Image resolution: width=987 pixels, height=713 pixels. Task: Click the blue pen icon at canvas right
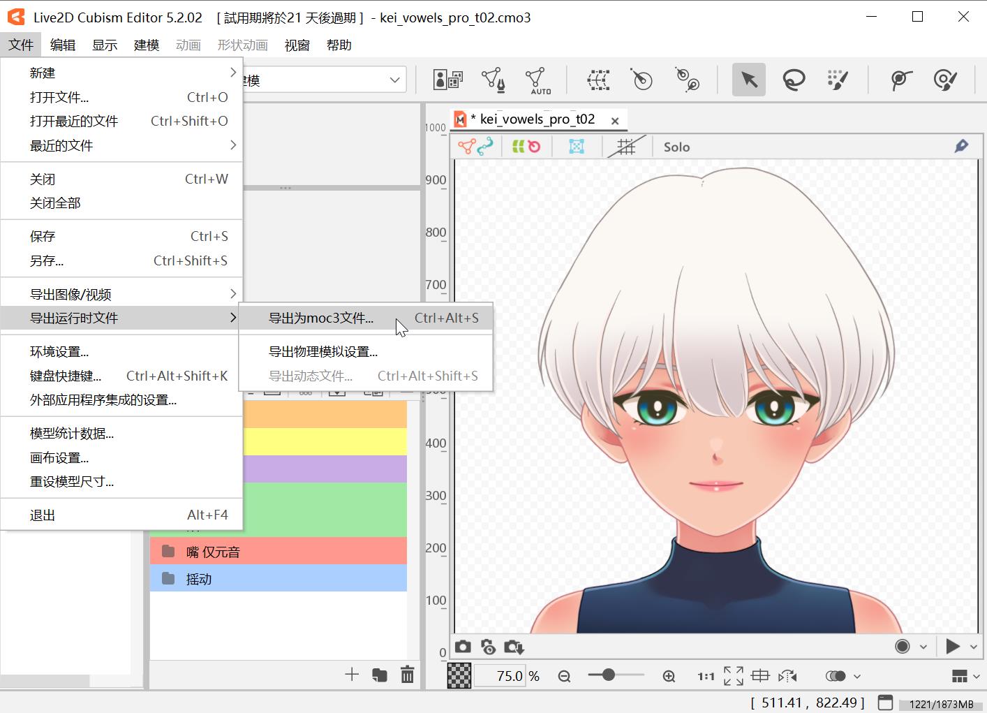point(961,146)
